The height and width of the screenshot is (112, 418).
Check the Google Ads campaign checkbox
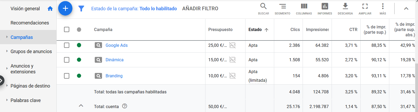pyautogui.click(x=67, y=45)
